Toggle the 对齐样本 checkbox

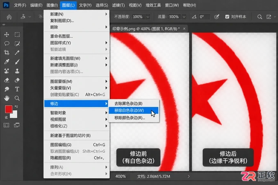227,17
